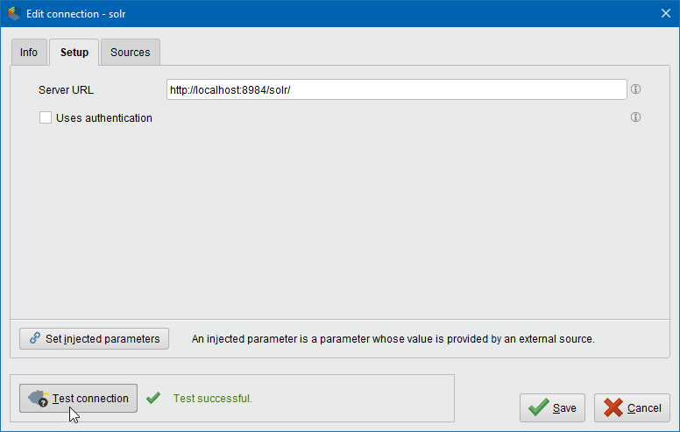Viewport: 680px width, 432px height.
Task: Click the chain link icon for injected parameters
Action: pos(35,338)
